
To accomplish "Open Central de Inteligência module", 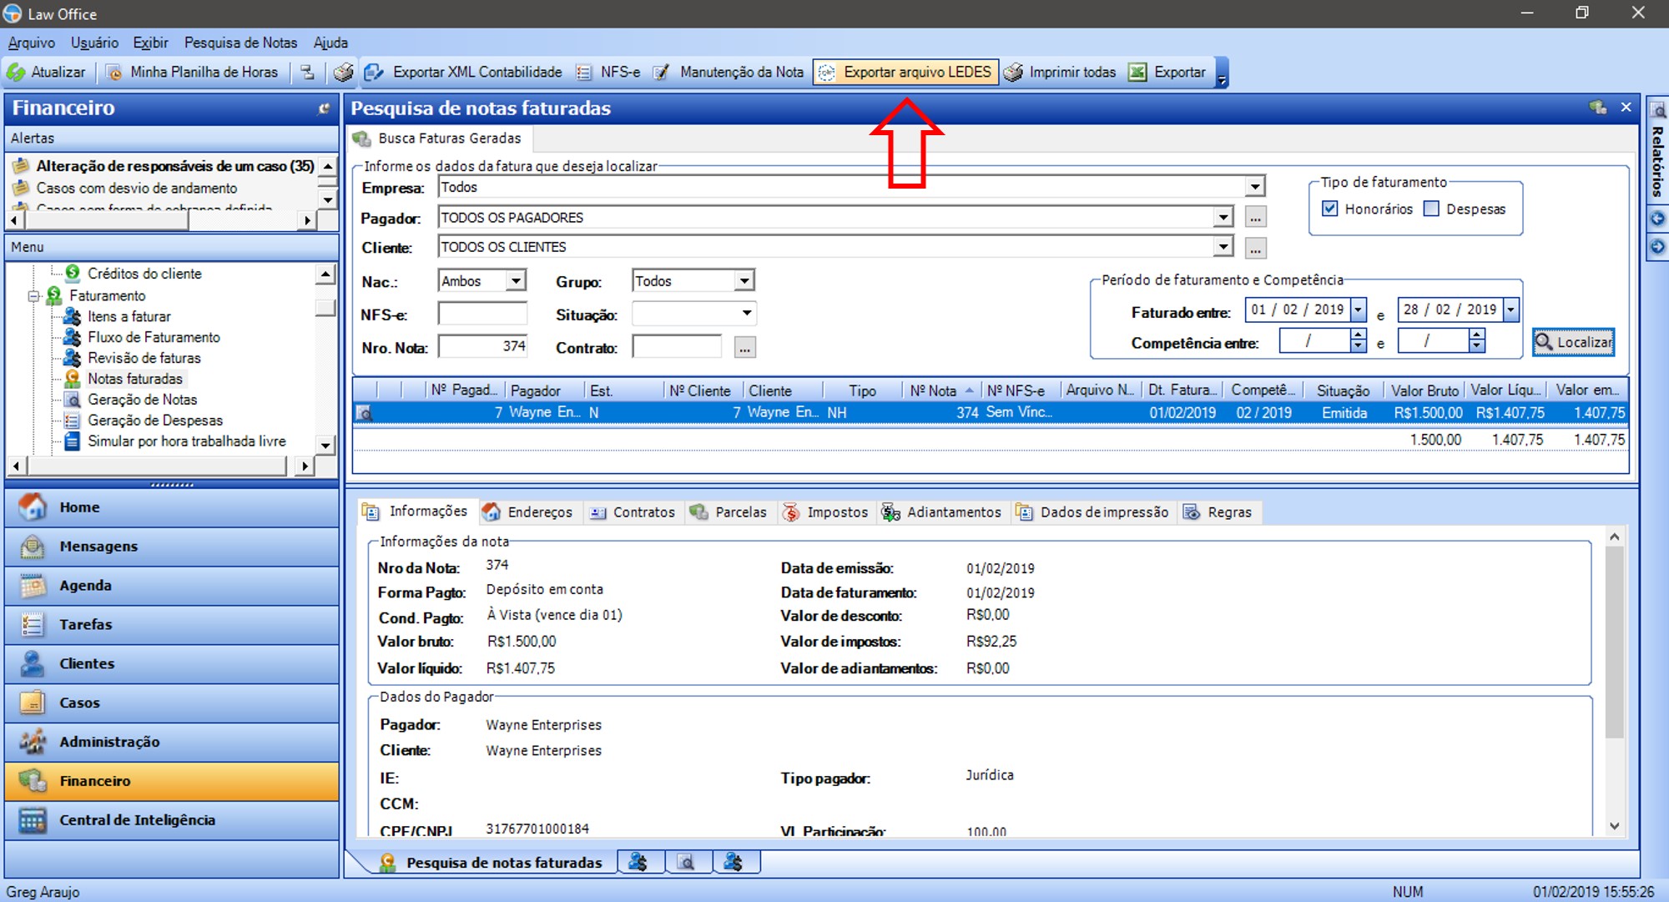I will tap(172, 820).
